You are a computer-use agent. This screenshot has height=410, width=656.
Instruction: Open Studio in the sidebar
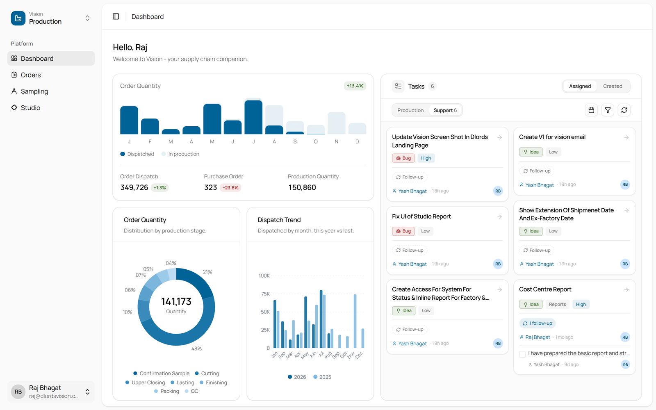[51, 107]
